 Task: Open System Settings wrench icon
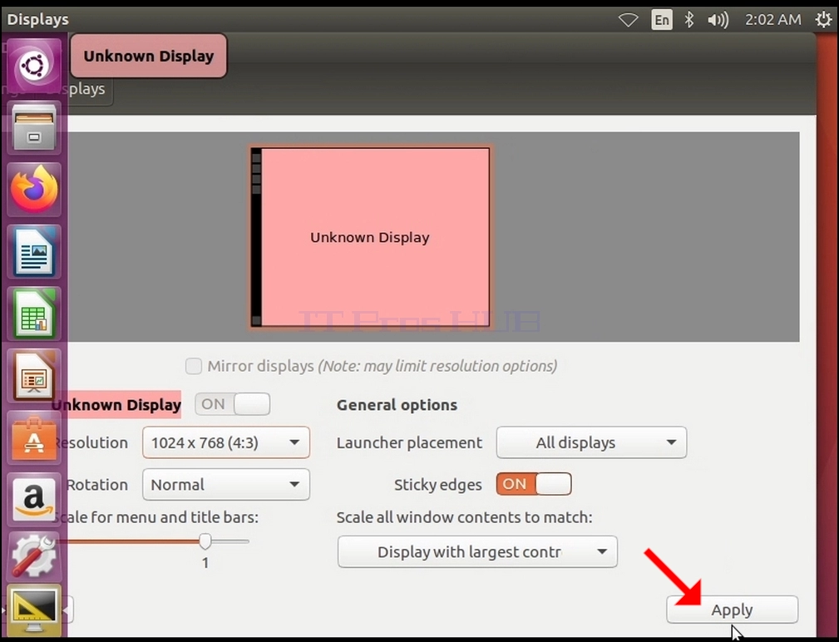pos(34,556)
